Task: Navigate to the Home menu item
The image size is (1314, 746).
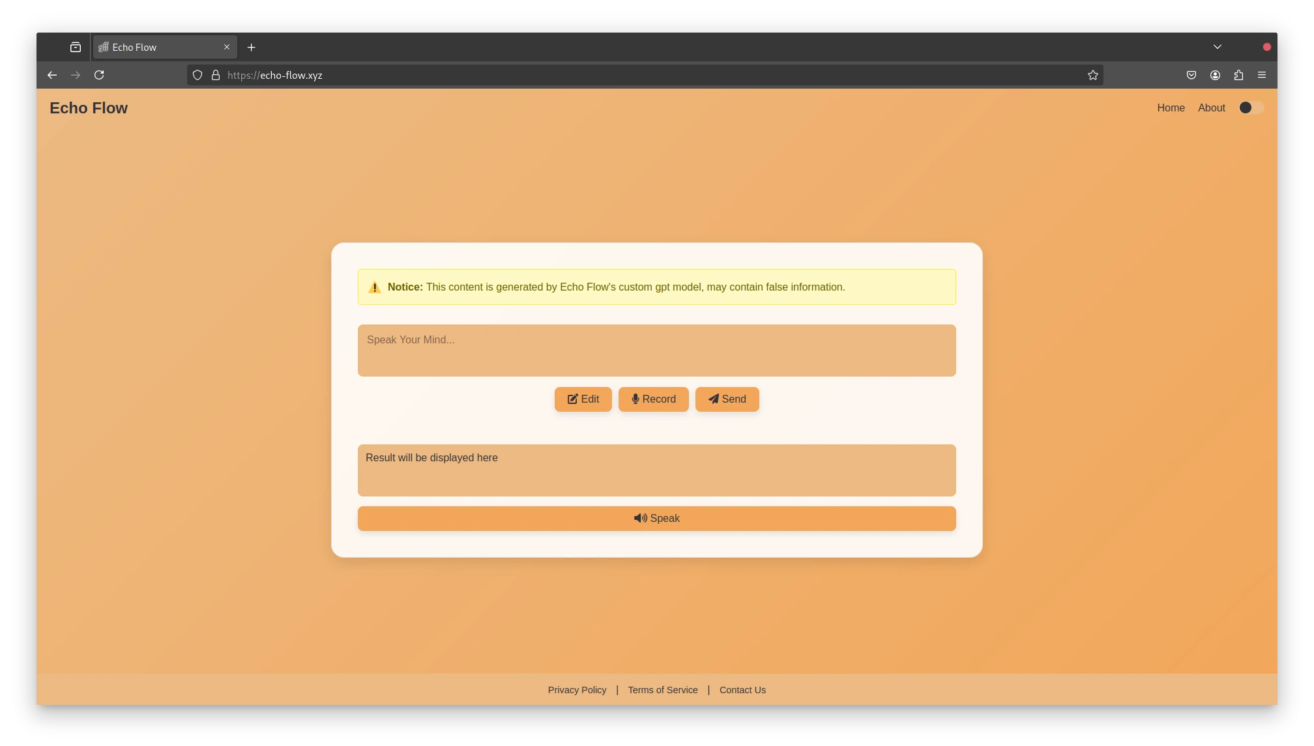Action: [1171, 108]
